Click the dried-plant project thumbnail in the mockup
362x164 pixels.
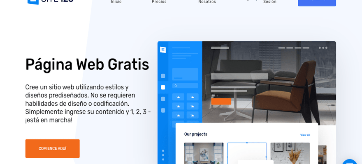pos(290,153)
